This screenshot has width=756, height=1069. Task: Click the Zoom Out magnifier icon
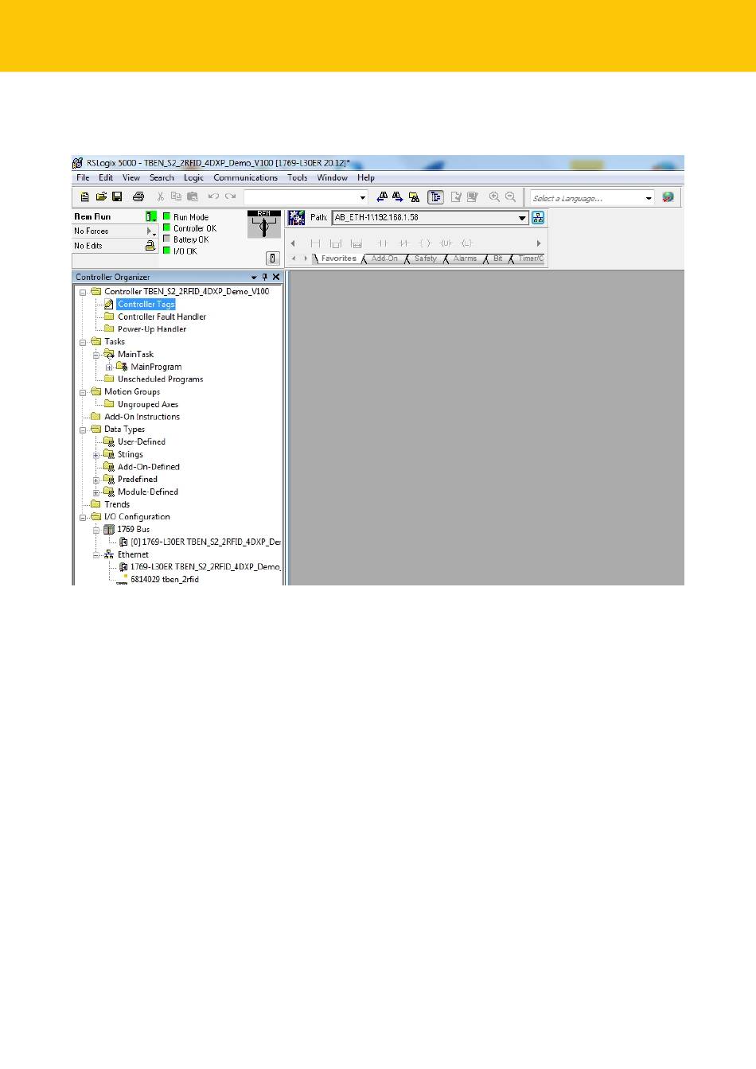coord(510,197)
